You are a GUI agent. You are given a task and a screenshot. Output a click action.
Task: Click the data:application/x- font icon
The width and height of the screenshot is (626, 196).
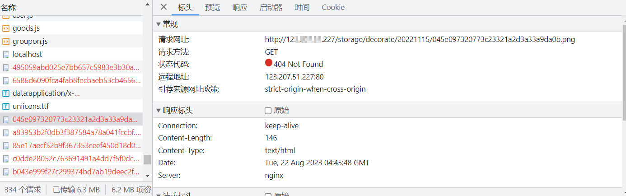tap(6, 93)
